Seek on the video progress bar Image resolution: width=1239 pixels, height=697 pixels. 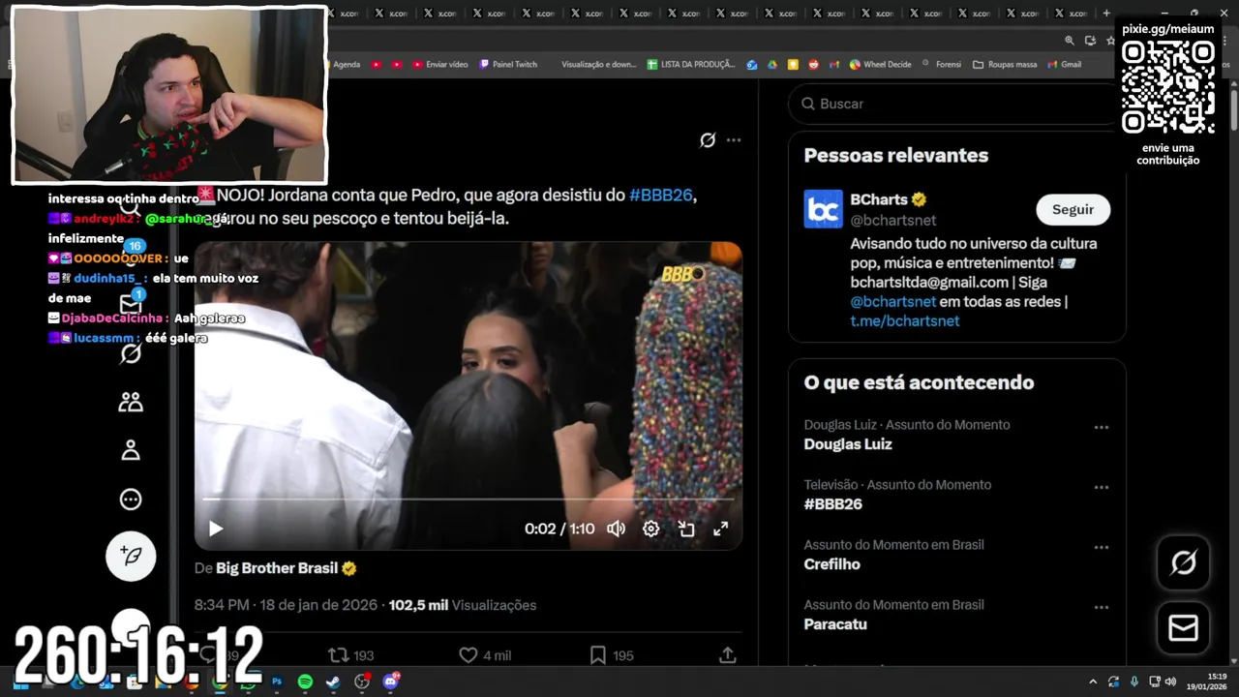pos(468,500)
